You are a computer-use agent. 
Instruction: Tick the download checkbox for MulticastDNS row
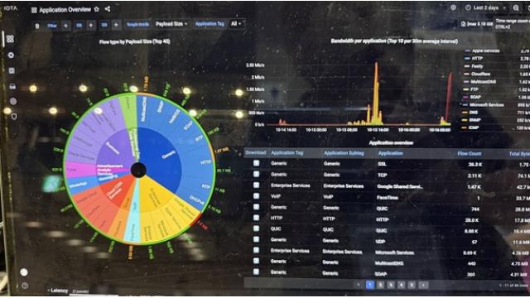tap(256, 261)
